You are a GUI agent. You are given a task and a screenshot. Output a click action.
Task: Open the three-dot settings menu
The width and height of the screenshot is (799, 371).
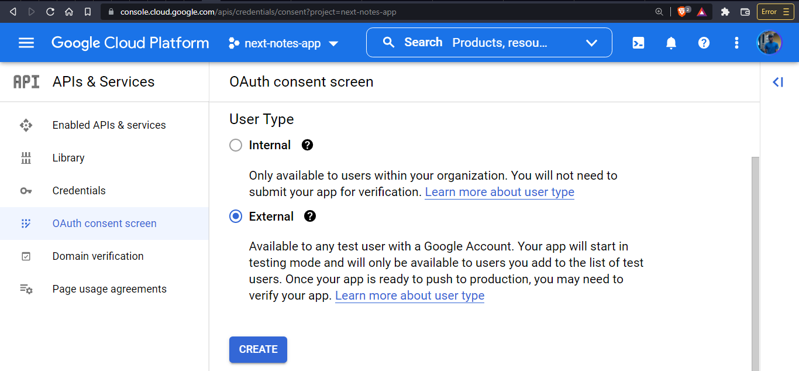(x=736, y=43)
